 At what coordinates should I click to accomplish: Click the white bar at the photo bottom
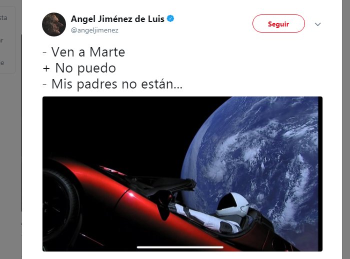pyautogui.click(x=180, y=247)
